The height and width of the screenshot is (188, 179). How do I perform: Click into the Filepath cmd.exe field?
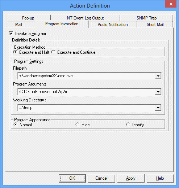click(x=86, y=76)
